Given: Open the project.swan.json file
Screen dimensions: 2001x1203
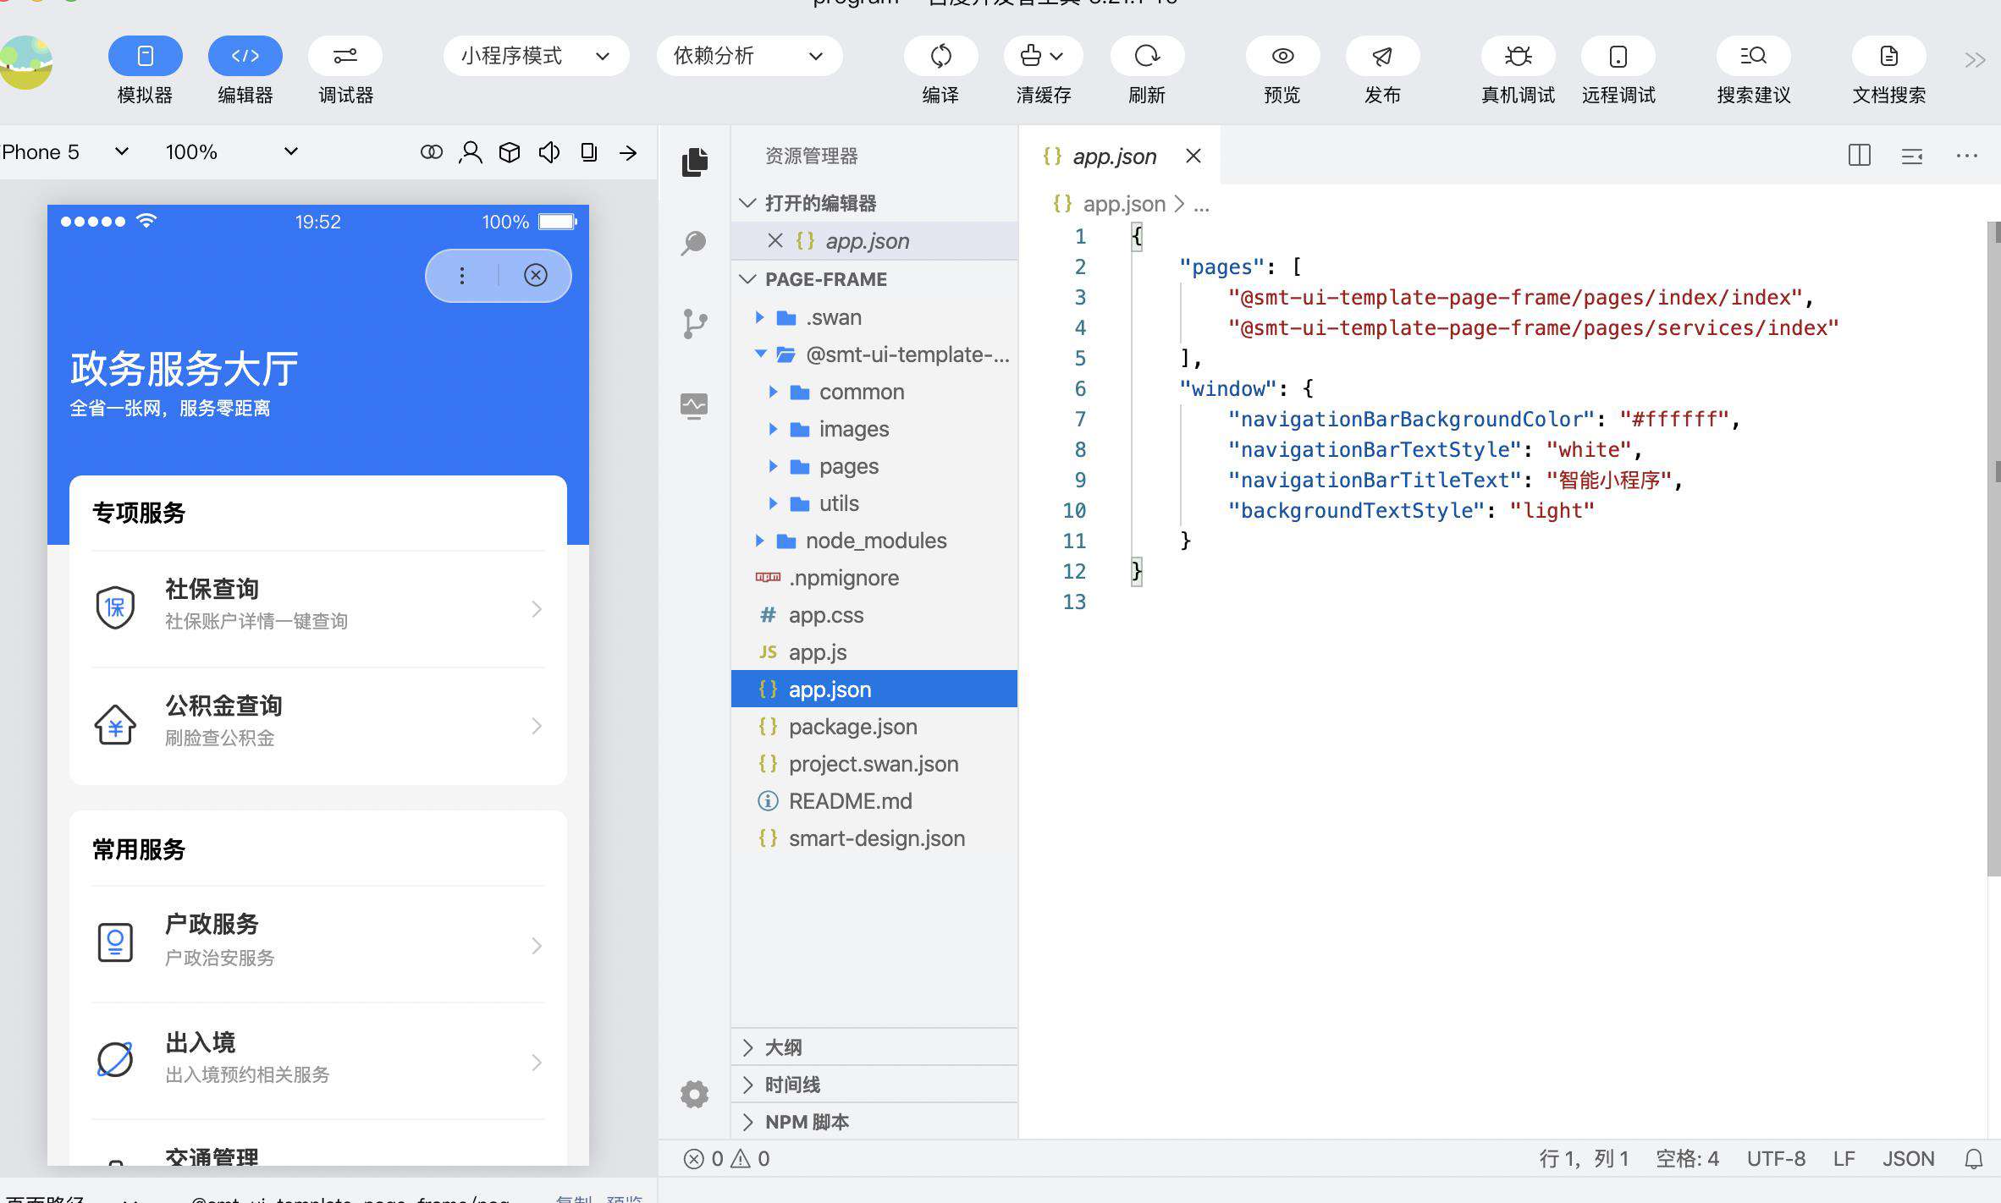Looking at the screenshot, I should (x=874, y=764).
